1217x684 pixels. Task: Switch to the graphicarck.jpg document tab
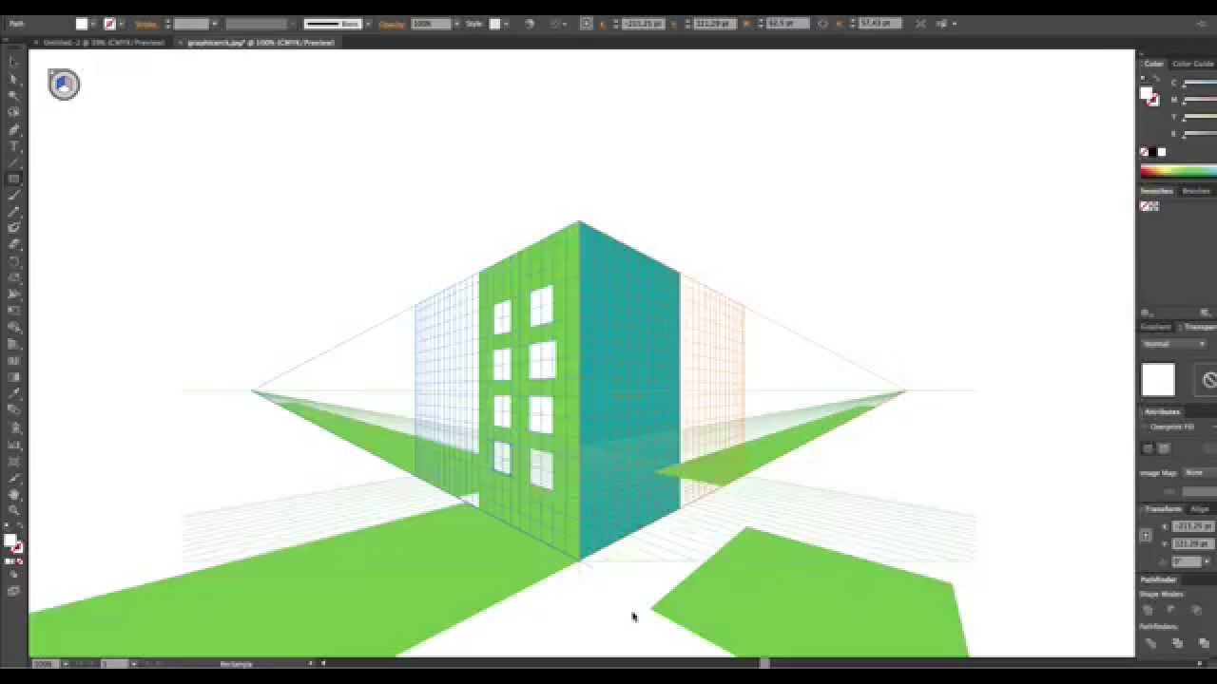(x=260, y=43)
